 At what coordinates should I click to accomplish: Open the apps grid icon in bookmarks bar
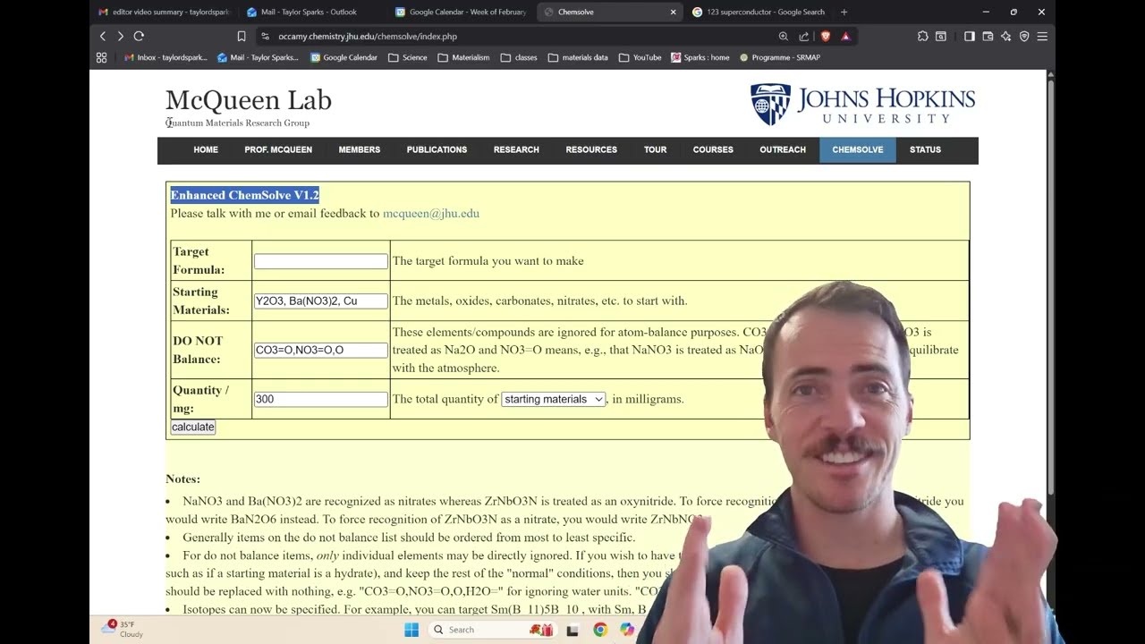click(x=101, y=57)
